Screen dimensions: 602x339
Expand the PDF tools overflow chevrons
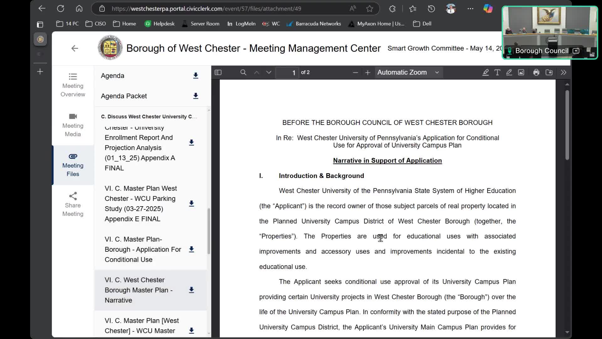pyautogui.click(x=563, y=73)
